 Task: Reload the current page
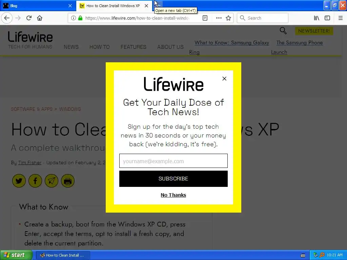[x=29, y=18]
